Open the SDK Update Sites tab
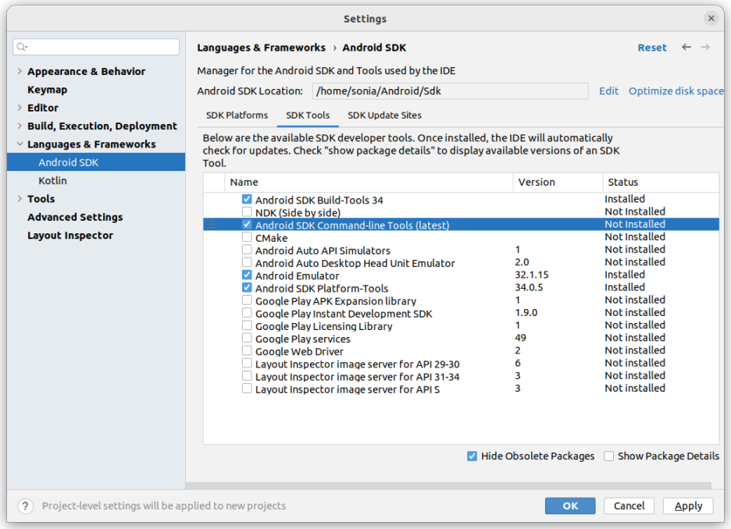731x529 pixels. (x=384, y=115)
